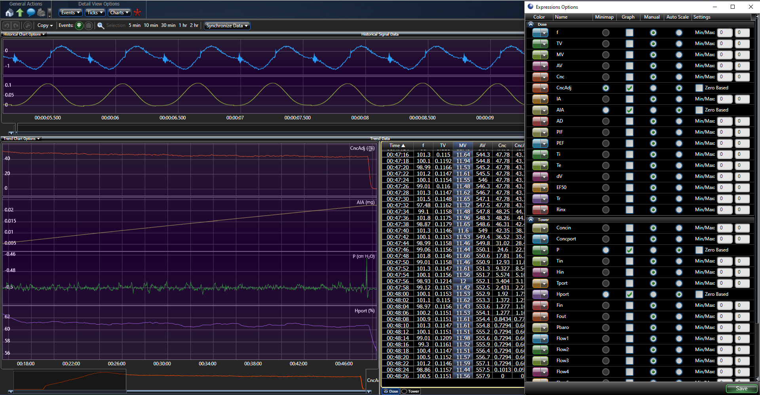The height and width of the screenshot is (395, 760).
Task: Open color swatch for Flow4
Action: tap(540, 372)
